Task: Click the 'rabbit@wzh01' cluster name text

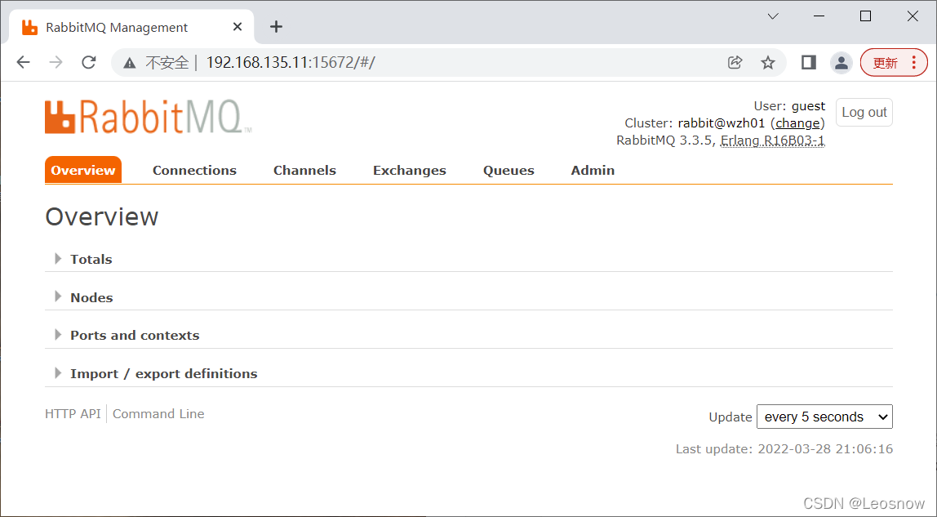Action: pos(722,123)
